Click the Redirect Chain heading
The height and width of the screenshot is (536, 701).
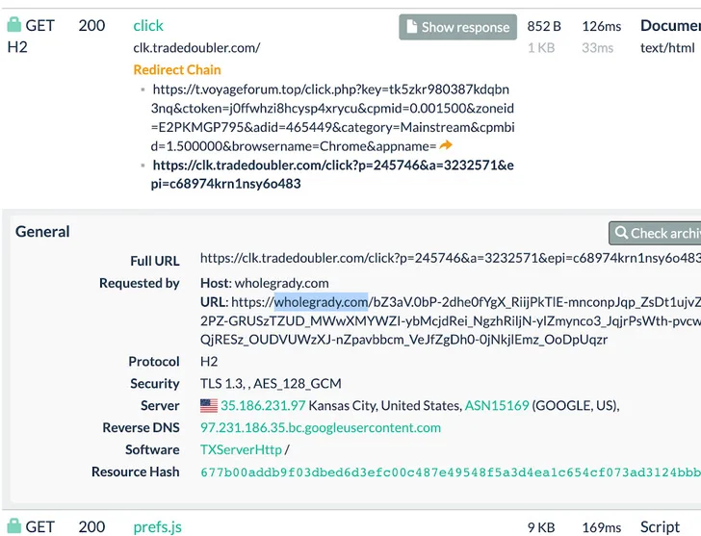click(177, 69)
